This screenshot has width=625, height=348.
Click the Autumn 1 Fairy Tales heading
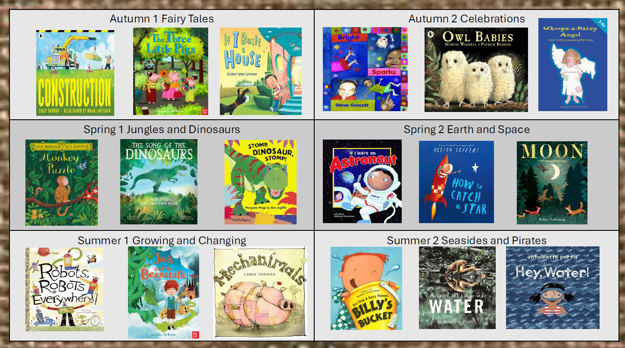[162, 19]
